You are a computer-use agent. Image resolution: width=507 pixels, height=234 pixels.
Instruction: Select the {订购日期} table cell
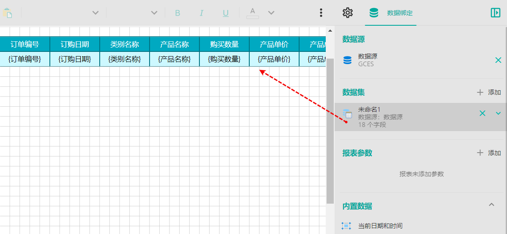click(75, 59)
